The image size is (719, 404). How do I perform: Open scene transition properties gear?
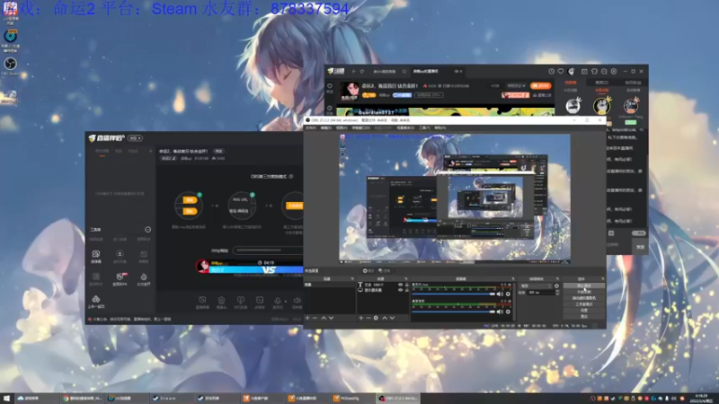pyautogui.click(x=556, y=285)
